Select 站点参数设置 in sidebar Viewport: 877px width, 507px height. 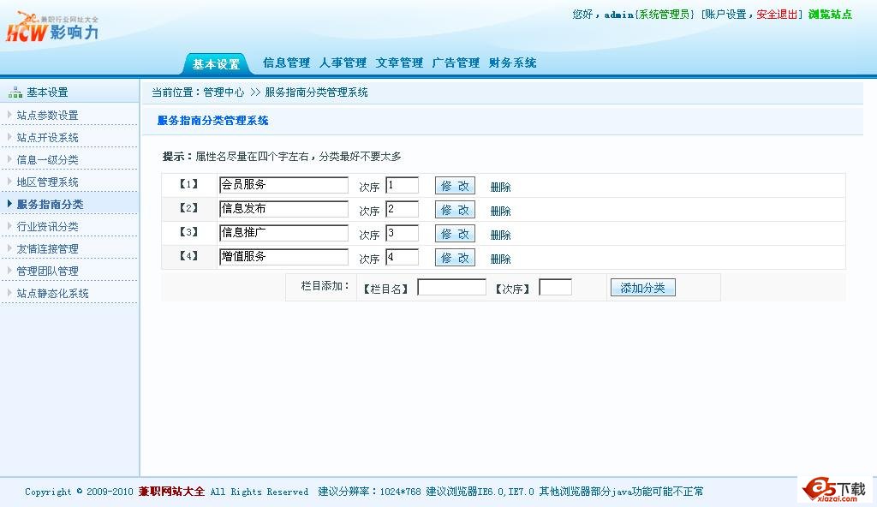click(x=48, y=116)
